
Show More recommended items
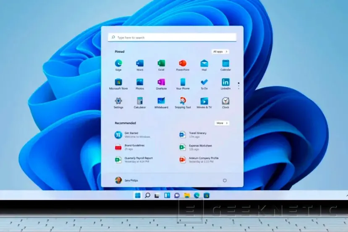(x=222, y=123)
